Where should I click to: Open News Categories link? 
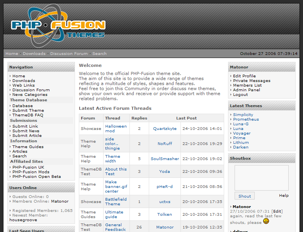click(30, 94)
